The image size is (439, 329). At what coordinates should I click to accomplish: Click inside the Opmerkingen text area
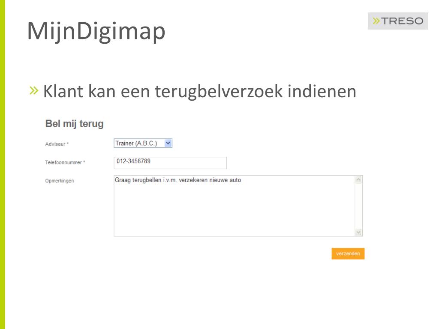coord(234,206)
